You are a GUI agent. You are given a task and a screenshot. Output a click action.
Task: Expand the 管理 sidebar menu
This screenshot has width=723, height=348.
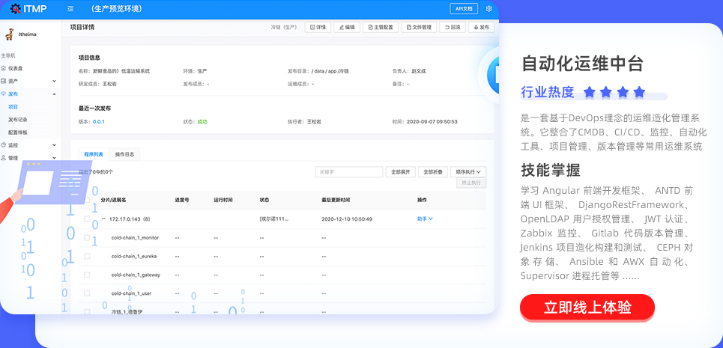point(28,158)
